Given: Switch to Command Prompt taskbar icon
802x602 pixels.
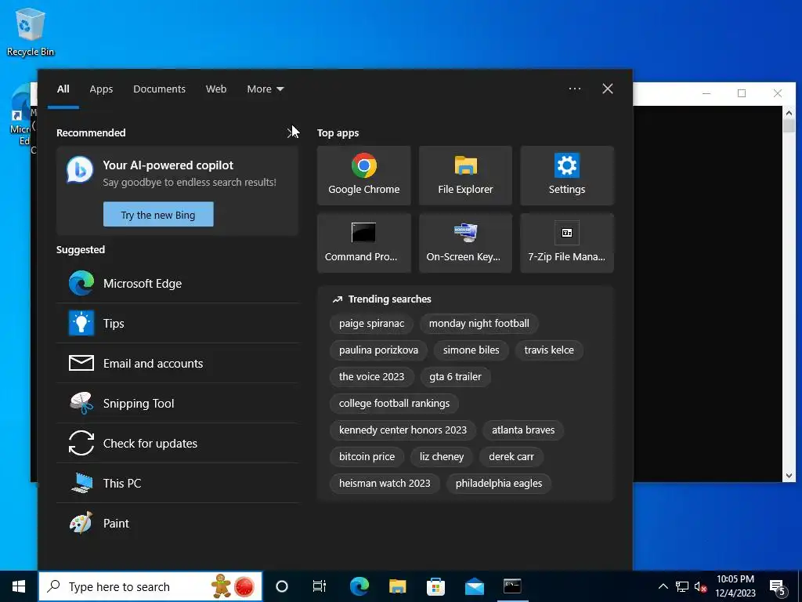Looking at the screenshot, I should [512, 586].
